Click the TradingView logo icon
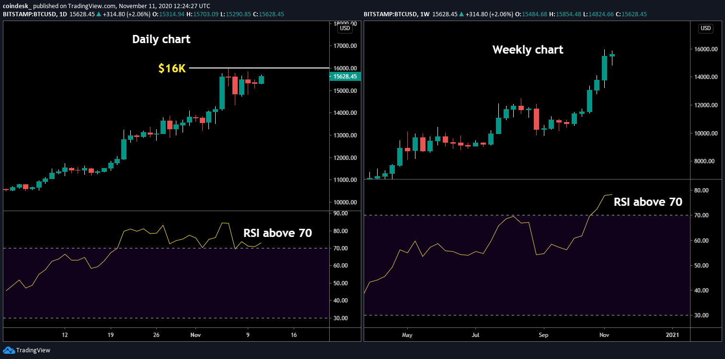This screenshot has width=725, height=359. (9, 350)
